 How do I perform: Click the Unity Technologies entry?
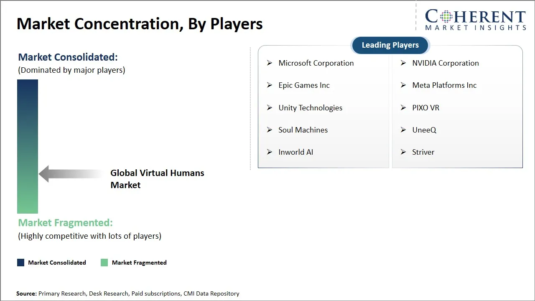tap(310, 108)
